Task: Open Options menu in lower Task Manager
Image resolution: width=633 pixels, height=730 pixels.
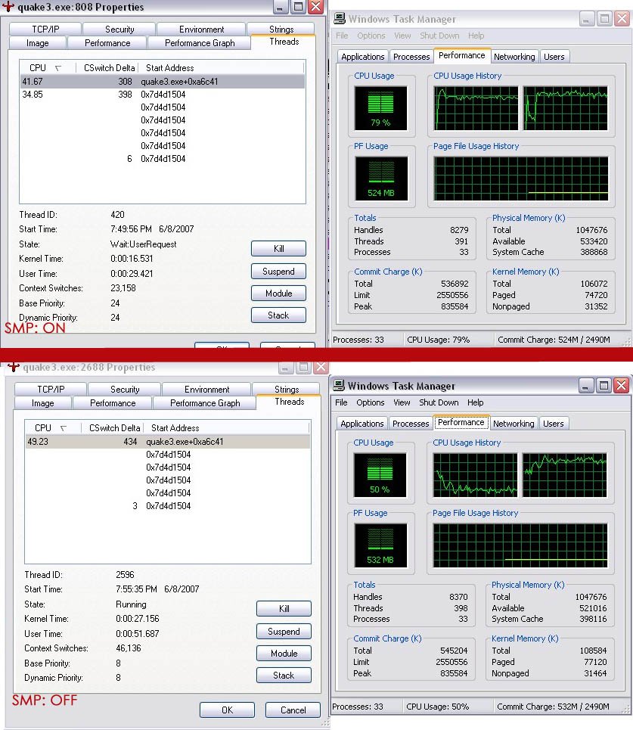Action: (x=370, y=402)
